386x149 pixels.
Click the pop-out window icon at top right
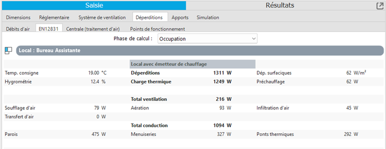tap(380, 6)
